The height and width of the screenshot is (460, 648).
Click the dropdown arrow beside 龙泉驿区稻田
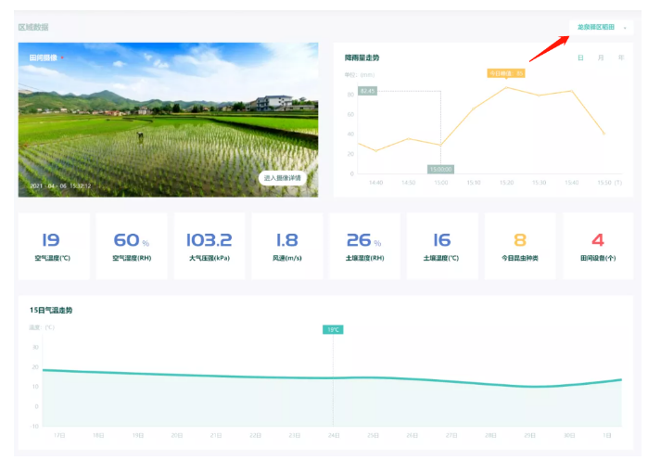pyautogui.click(x=626, y=28)
